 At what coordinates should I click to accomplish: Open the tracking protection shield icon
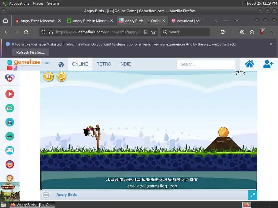click(x=43, y=32)
